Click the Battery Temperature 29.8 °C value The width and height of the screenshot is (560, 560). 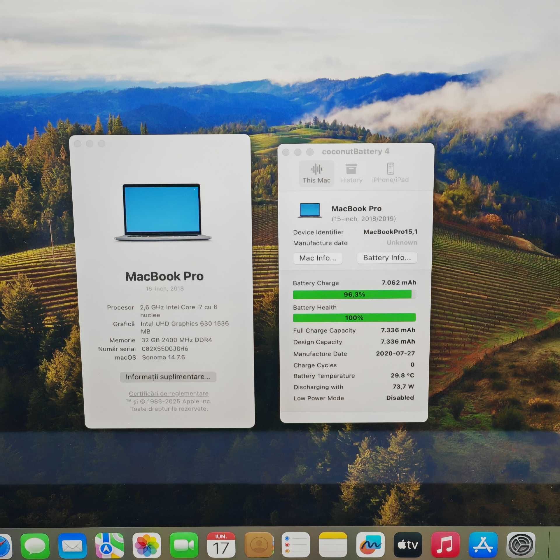click(x=402, y=376)
